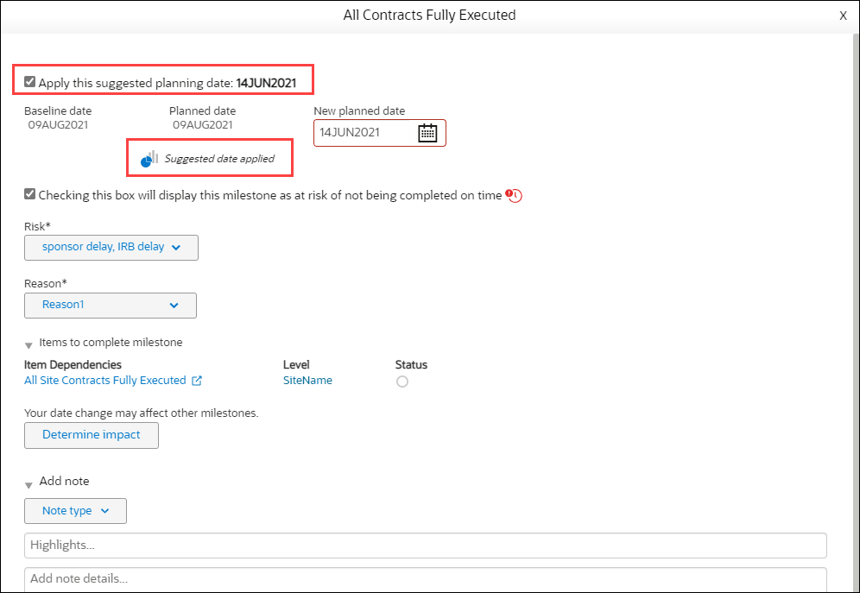The height and width of the screenshot is (593, 860).
Task: Open the Reason1 dropdown
Action: point(110,305)
